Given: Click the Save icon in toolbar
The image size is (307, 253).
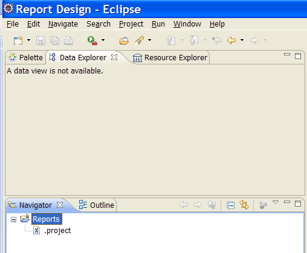Looking at the screenshot, I should (40, 40).
